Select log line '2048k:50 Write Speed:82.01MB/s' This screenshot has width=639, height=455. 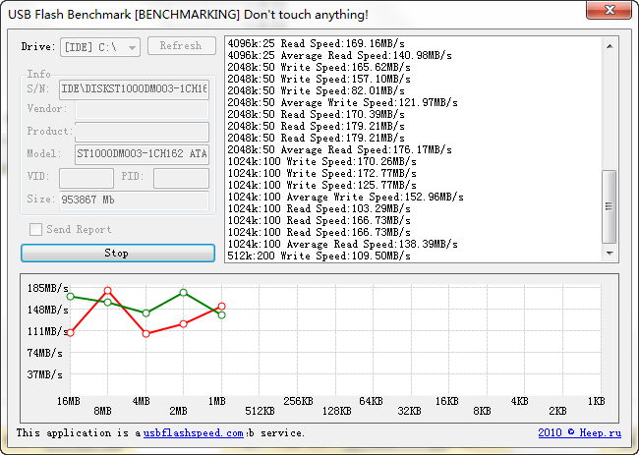[317, 90]
